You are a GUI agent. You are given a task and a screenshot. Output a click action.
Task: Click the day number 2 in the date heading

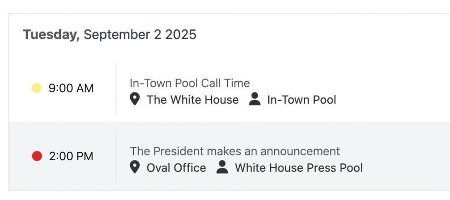tap(157, 35)
